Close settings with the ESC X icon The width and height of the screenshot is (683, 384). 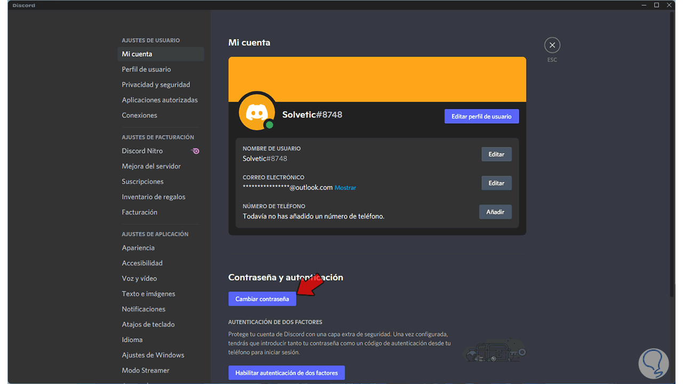[552, 45]
